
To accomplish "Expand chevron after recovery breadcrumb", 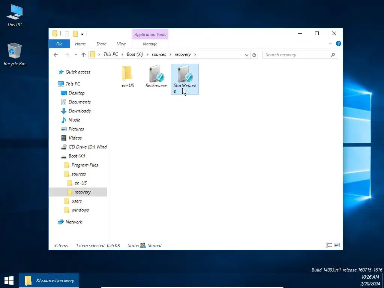I will tap(195, 54).
